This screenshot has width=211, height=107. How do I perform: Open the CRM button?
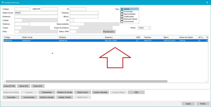point(136,92)
